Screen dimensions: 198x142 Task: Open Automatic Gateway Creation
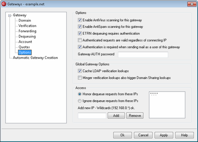[x=35, y=58]
